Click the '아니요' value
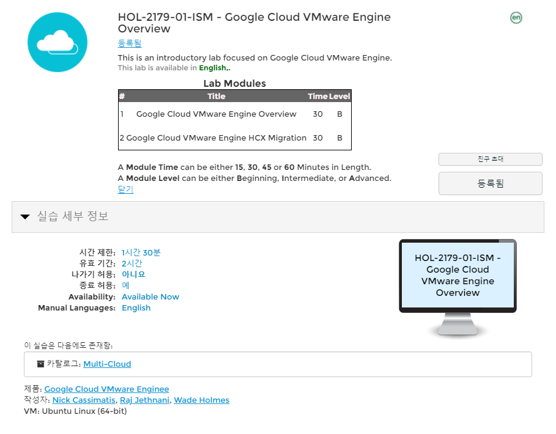This screenshot has width=556, height=434. point(133,274)
